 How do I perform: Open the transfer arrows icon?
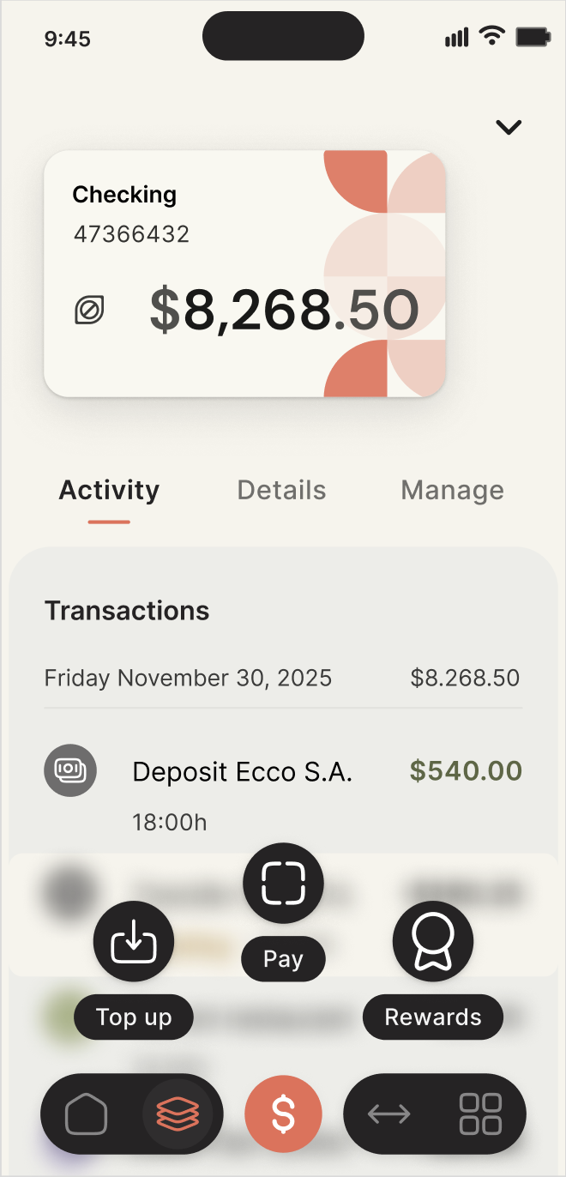[389, 1114]
